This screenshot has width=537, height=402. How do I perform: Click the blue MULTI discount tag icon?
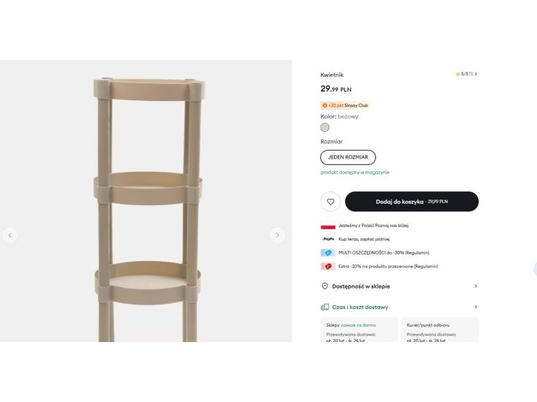(x=328, y=252)
